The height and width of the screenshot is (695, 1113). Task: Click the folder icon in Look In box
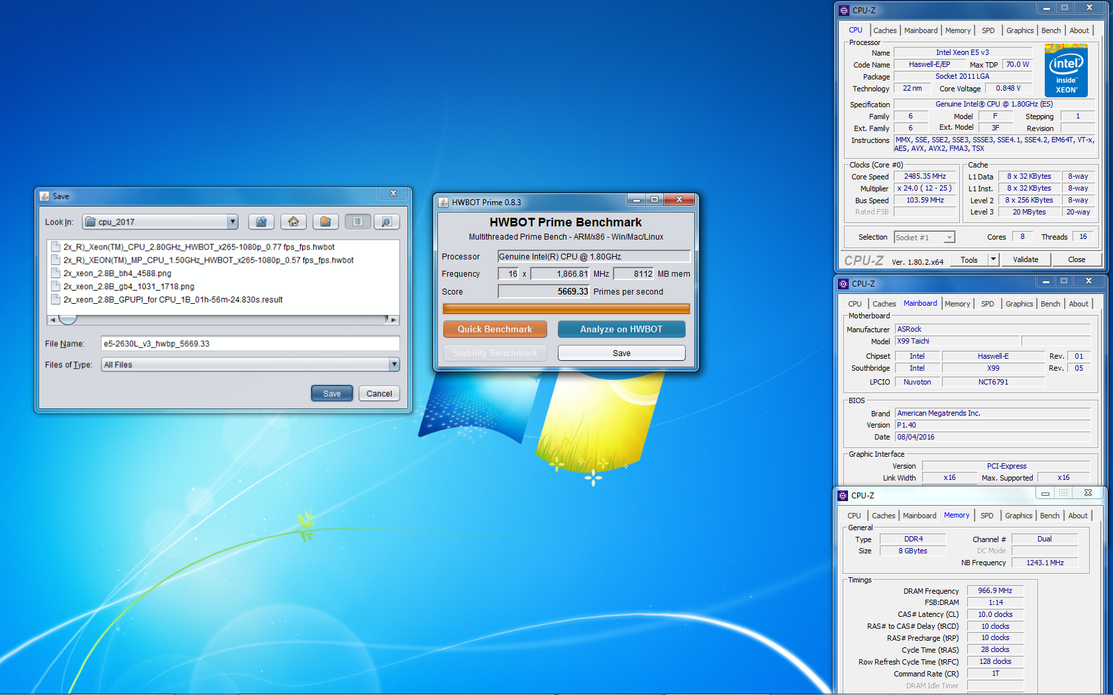tap(91, 222)
